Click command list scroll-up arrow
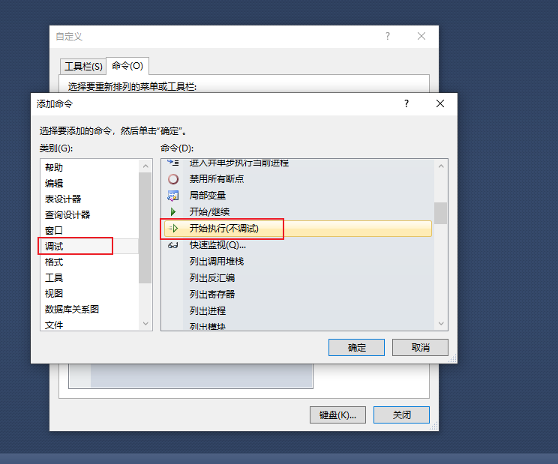The height and width of the screenshot is (464, 558). (x=441, y=166)
